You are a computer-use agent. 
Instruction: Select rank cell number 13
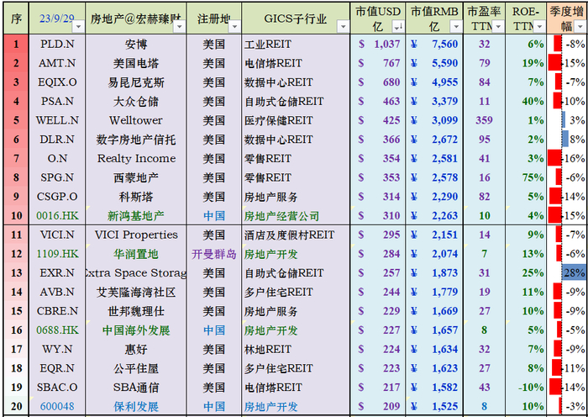pyautogui.click(x=16, y=273)
